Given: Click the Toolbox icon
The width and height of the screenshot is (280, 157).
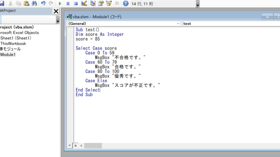Looking at the screenshot, I should point(117,3).
